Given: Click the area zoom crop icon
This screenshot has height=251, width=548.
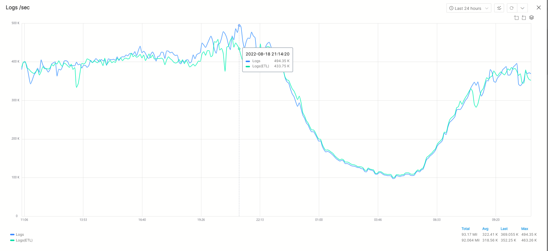Looking at the screenshot, I should coord(516,18).
